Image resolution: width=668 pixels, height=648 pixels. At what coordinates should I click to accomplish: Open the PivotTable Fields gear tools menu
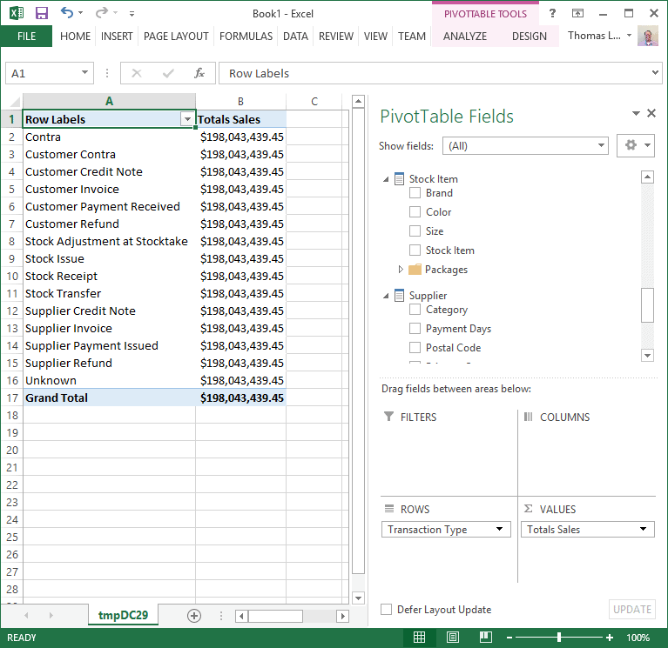[635, 146]
